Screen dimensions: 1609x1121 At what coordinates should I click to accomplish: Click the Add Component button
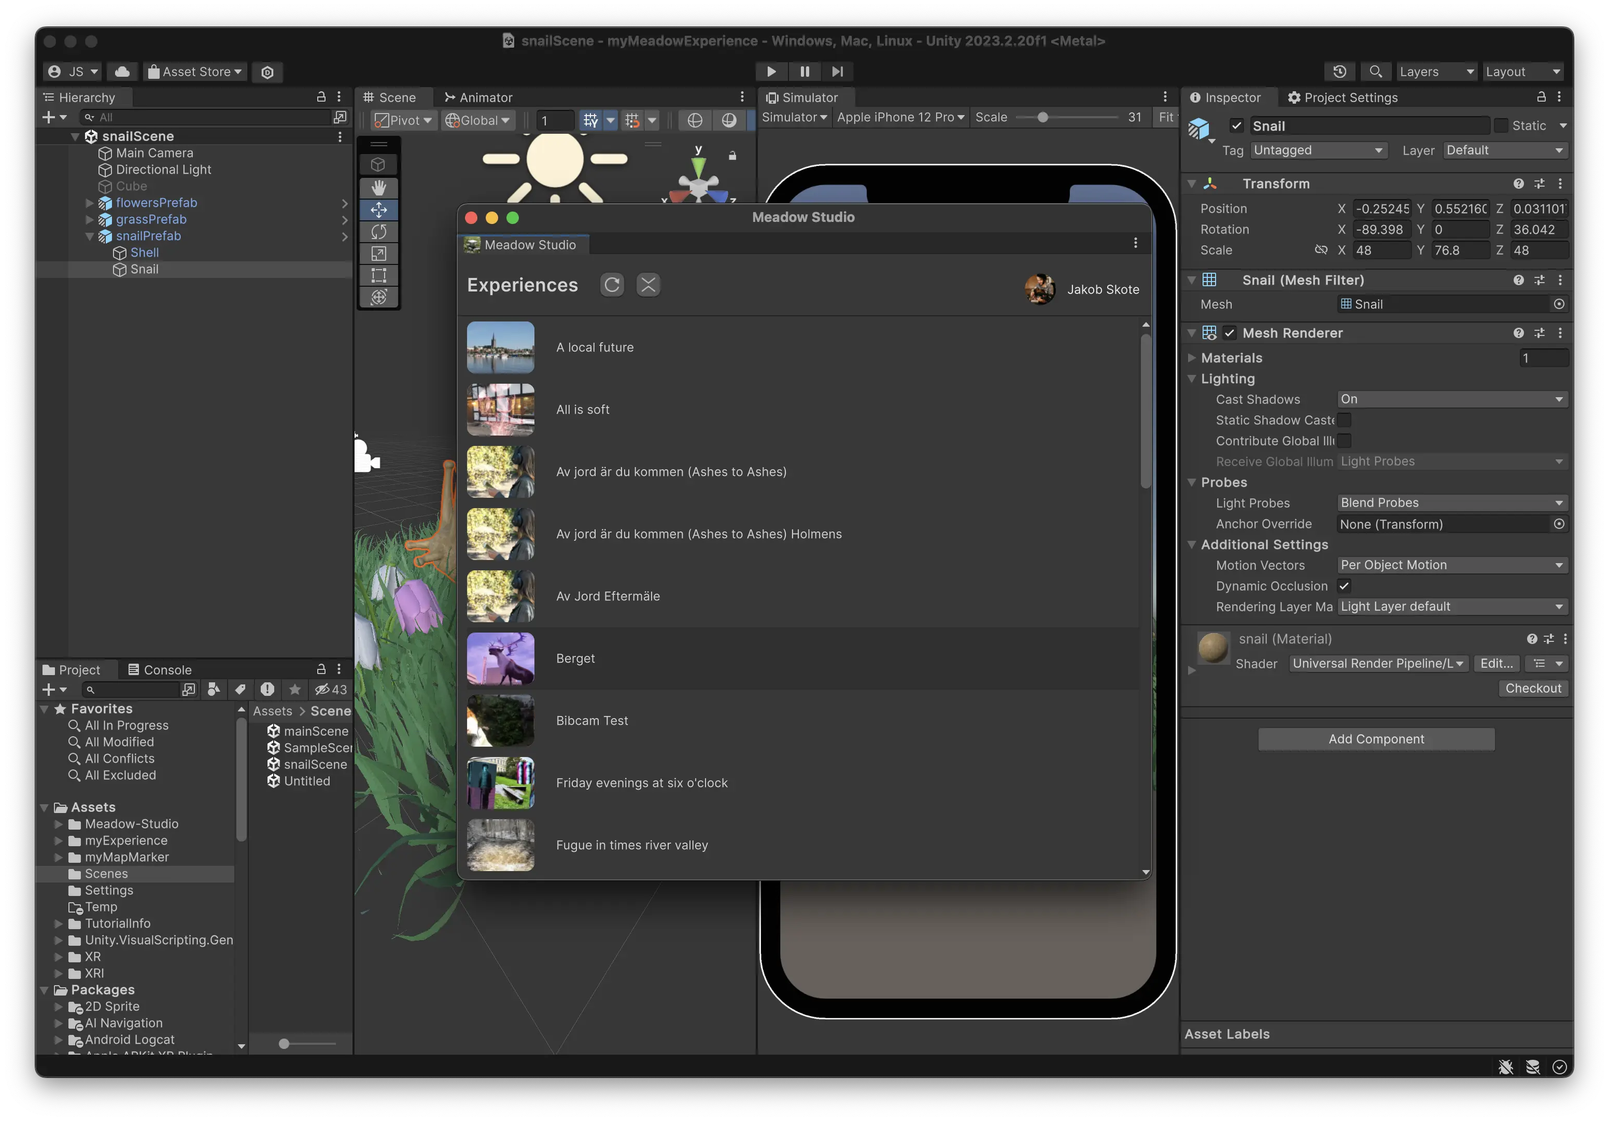1376,739
